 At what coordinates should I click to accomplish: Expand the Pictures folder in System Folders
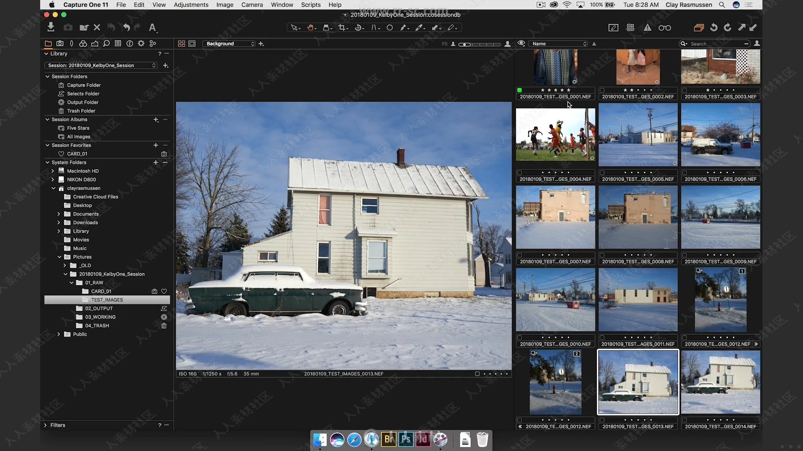coord(59,257)
